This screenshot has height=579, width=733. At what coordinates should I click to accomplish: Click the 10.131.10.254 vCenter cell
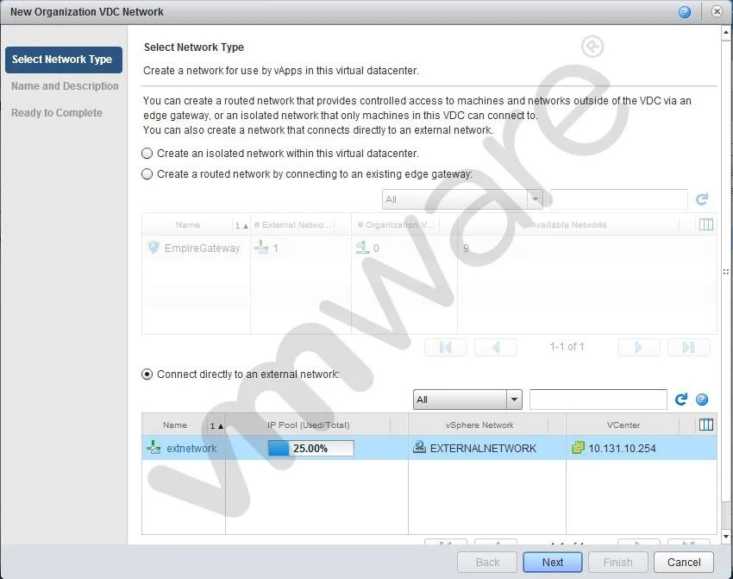click(622, 448)
